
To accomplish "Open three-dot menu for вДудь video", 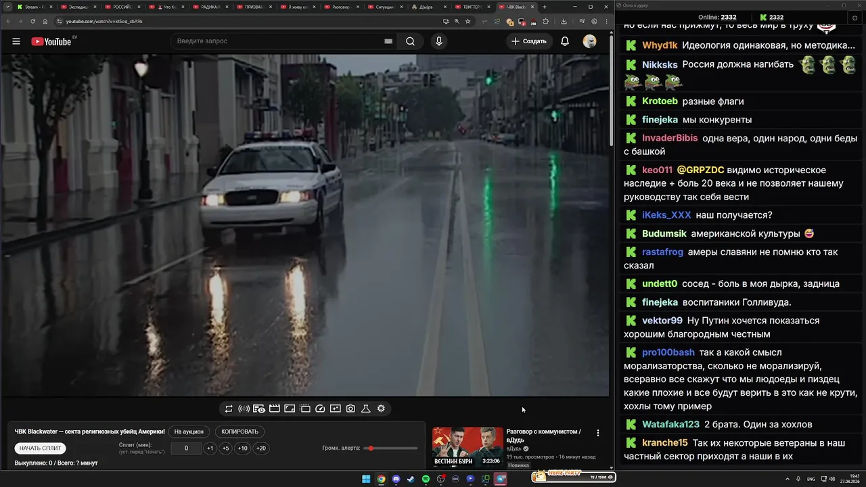I will [x=597, y=433].
